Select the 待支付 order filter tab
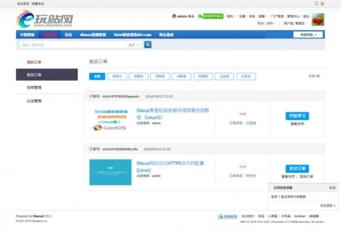341x237 pixels. (117, 77)
